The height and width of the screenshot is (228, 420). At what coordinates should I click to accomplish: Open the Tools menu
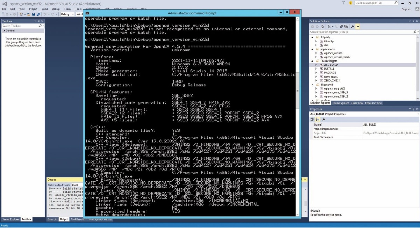point(78,9)
